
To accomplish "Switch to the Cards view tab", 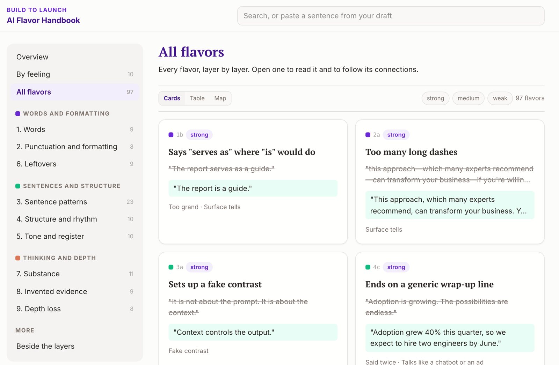I will (x=172, y=98).
